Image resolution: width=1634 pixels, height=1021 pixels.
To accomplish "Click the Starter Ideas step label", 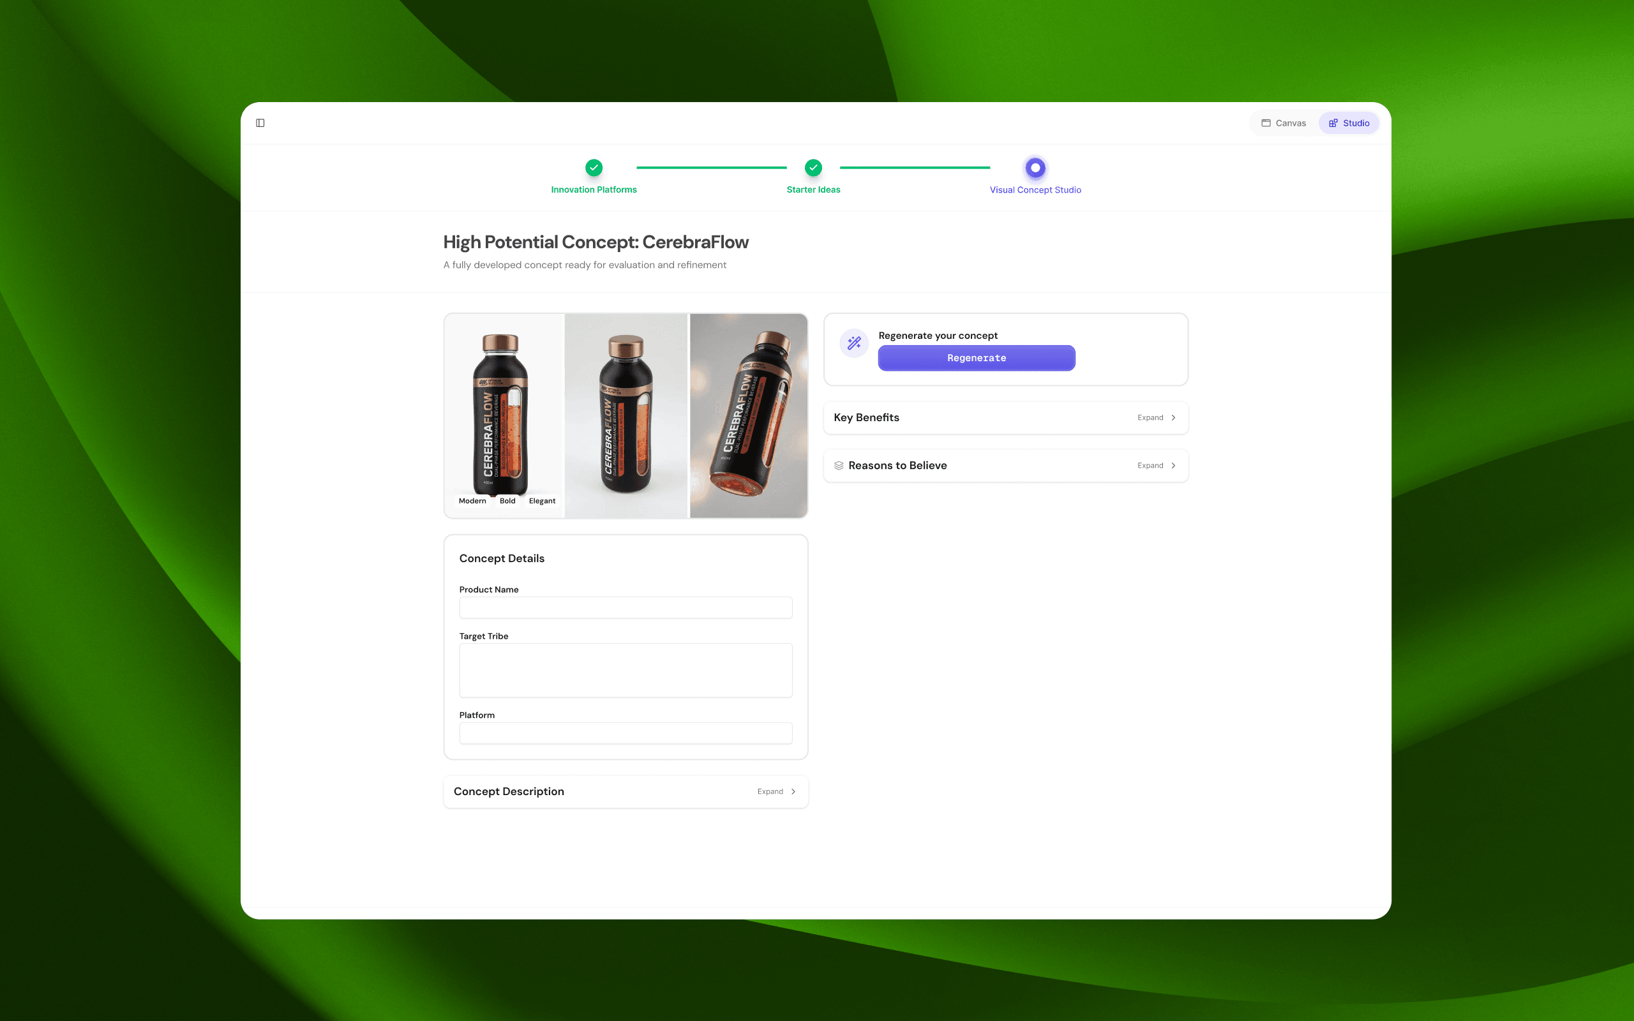I will click(813, 190).
